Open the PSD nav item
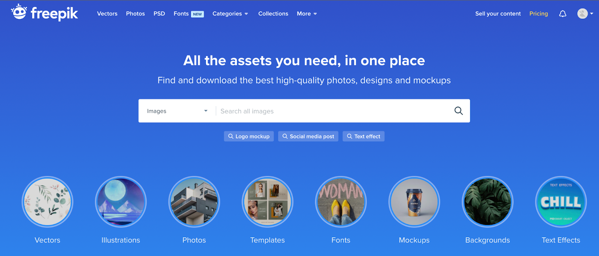This screenshot has width=599, height=256. click(159, 13)
